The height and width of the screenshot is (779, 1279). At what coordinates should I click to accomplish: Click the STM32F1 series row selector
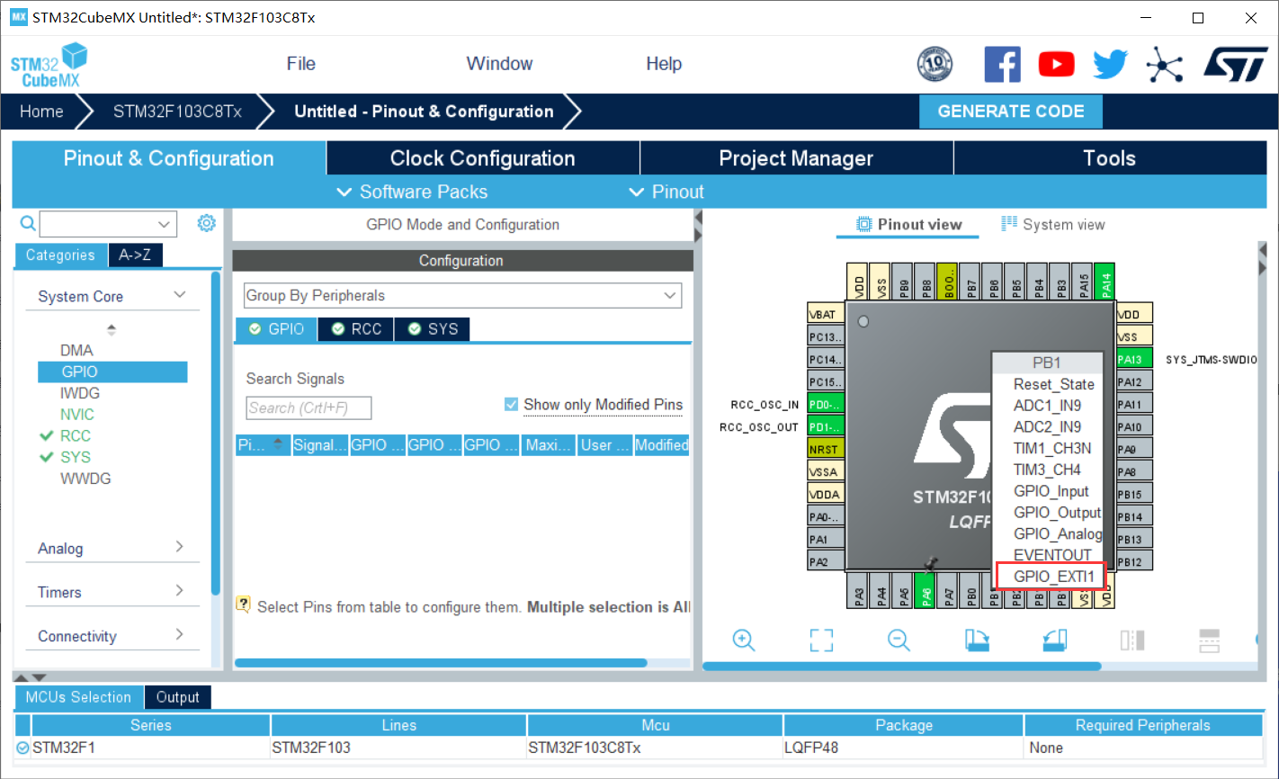22,748
